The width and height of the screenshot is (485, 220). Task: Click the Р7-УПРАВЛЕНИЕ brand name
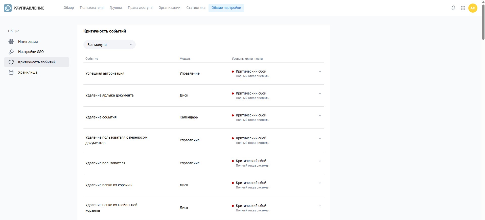pos(29,8)
